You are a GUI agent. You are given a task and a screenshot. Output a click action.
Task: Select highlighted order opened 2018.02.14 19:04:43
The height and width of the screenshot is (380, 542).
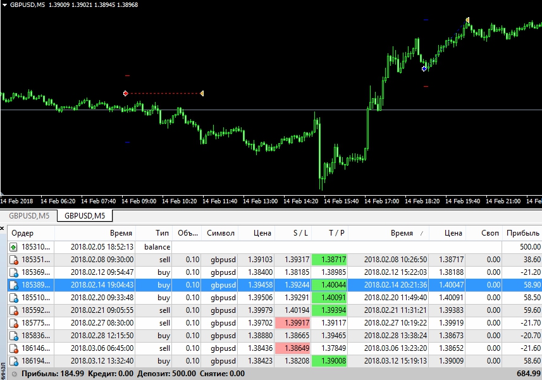[275, 285]
